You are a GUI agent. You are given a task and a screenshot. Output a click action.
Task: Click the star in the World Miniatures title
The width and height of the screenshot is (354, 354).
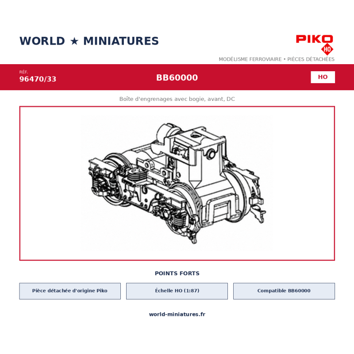coord(74,41)
